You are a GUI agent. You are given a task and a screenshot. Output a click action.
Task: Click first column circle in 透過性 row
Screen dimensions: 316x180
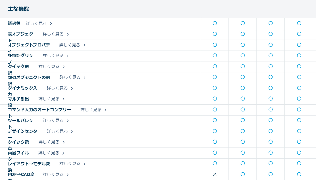click(x=215, y=23)
